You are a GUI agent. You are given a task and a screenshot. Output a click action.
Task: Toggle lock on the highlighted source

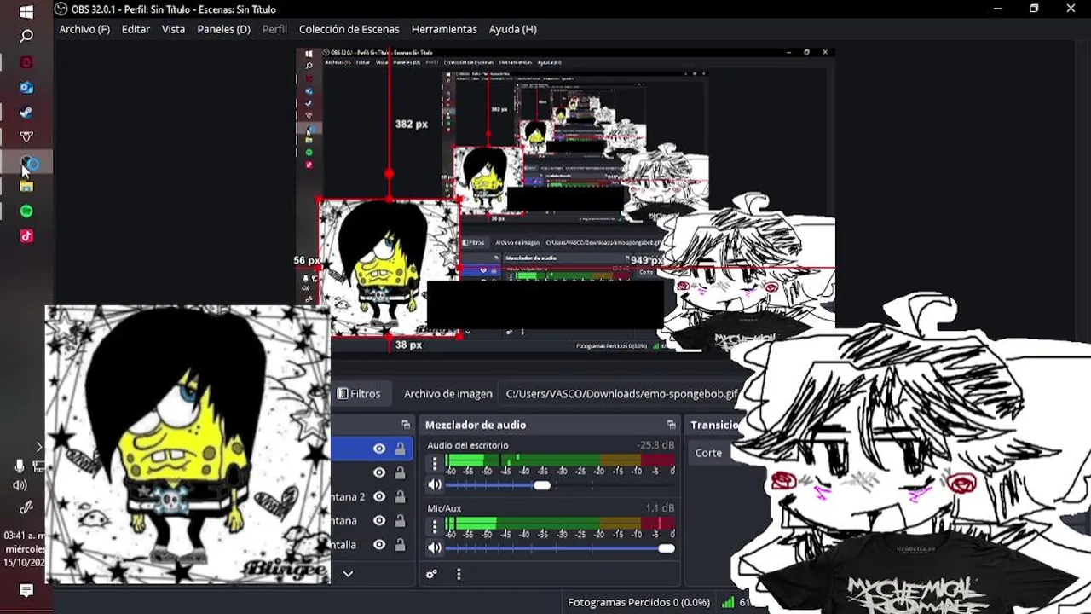click(400, 449)
